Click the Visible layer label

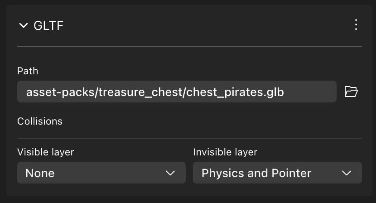click(45, 152)
